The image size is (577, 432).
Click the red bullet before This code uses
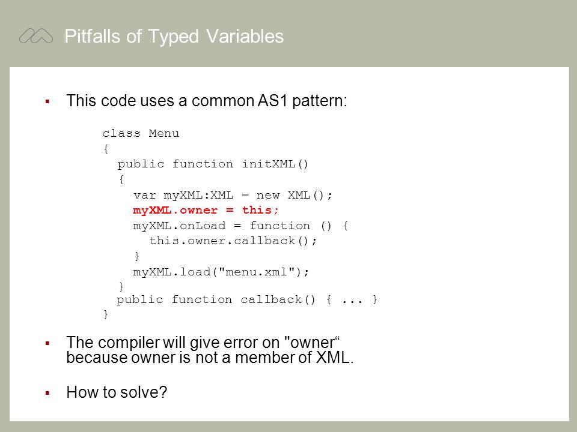[47, 101]
